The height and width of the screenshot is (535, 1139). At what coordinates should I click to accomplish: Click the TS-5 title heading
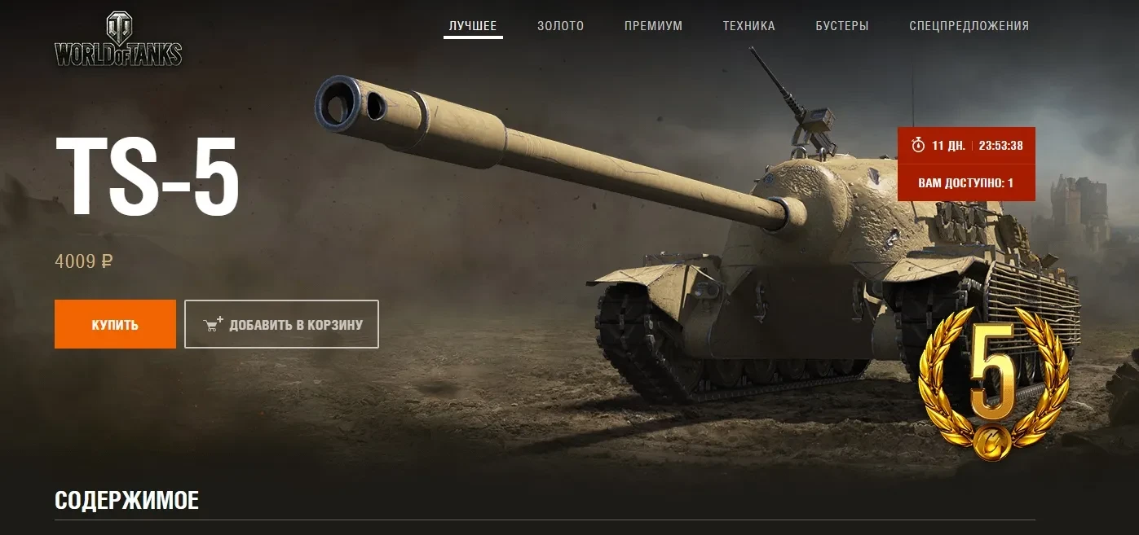[148, 176]
